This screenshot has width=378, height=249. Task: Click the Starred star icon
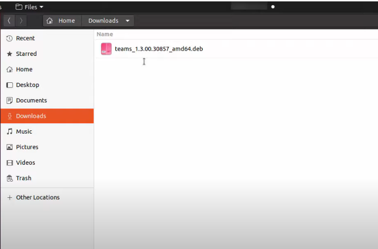9,54
